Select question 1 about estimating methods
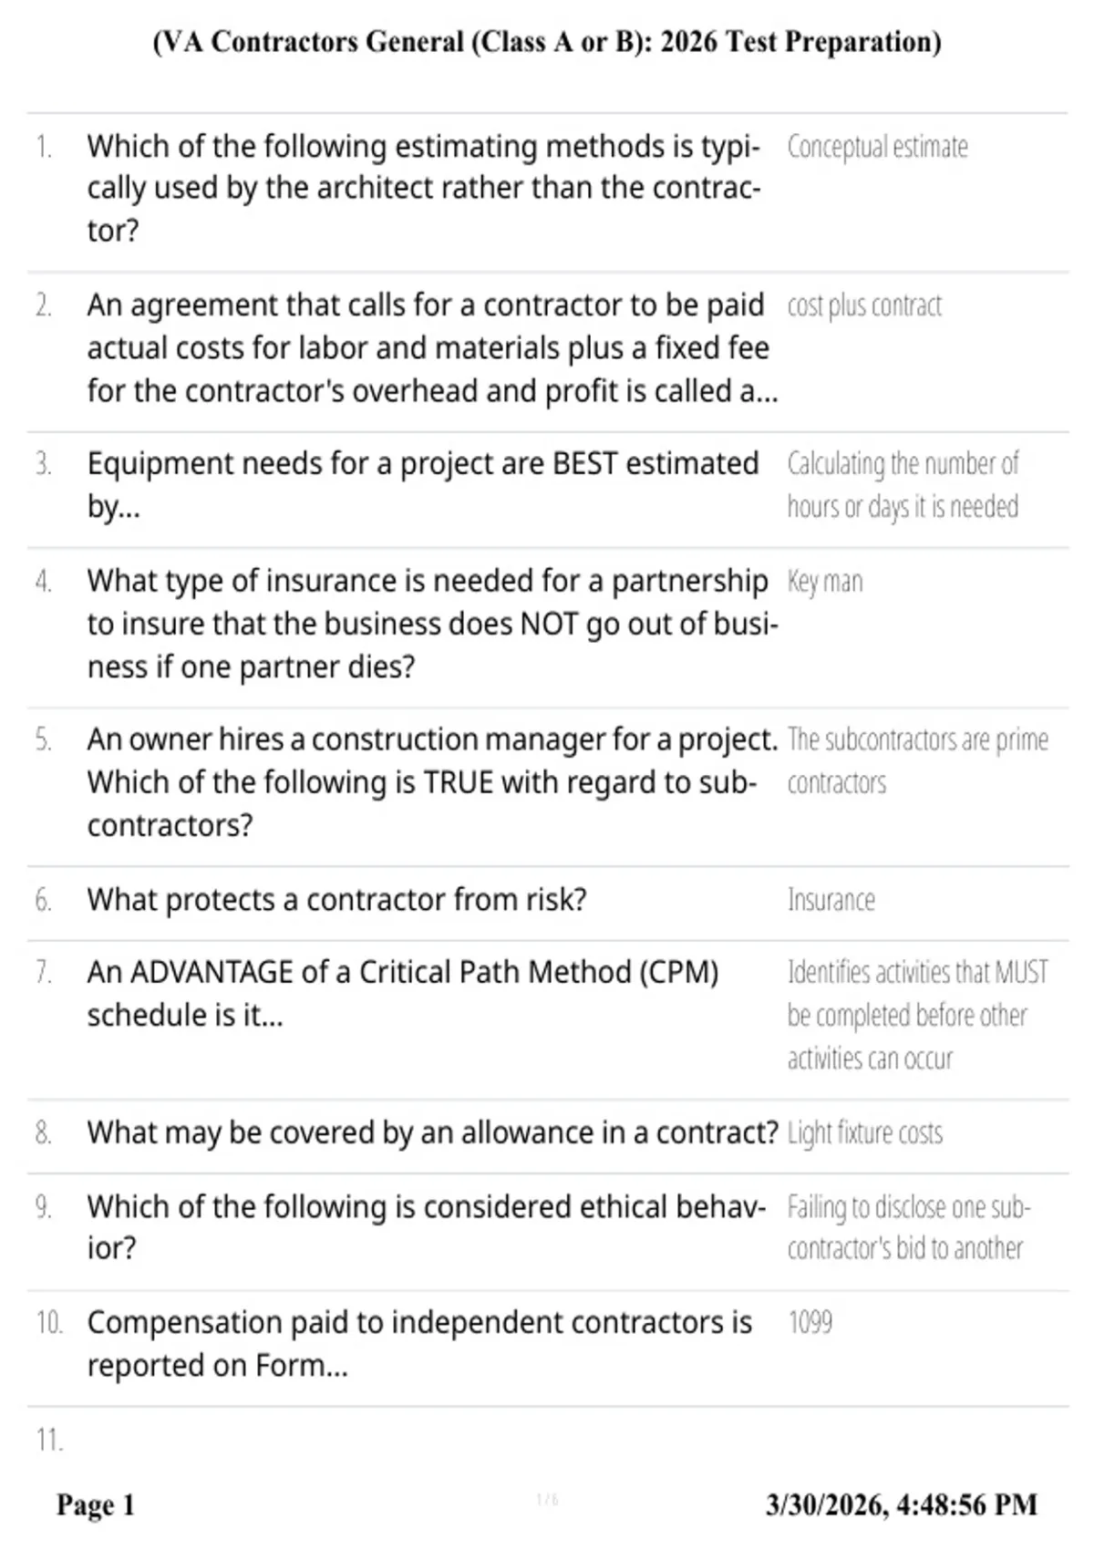This screenshot has height=1550, width=1094. click(x=424, y=188)
